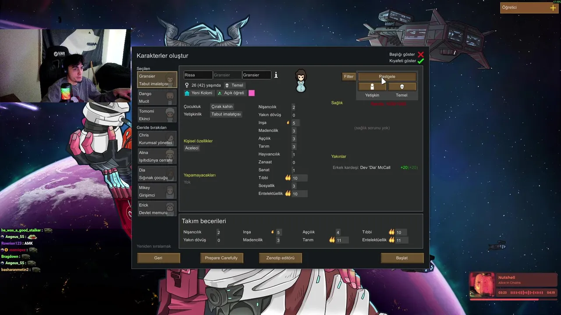Click the female gender symbol icon
561x315 pixels.
(187, 85)
